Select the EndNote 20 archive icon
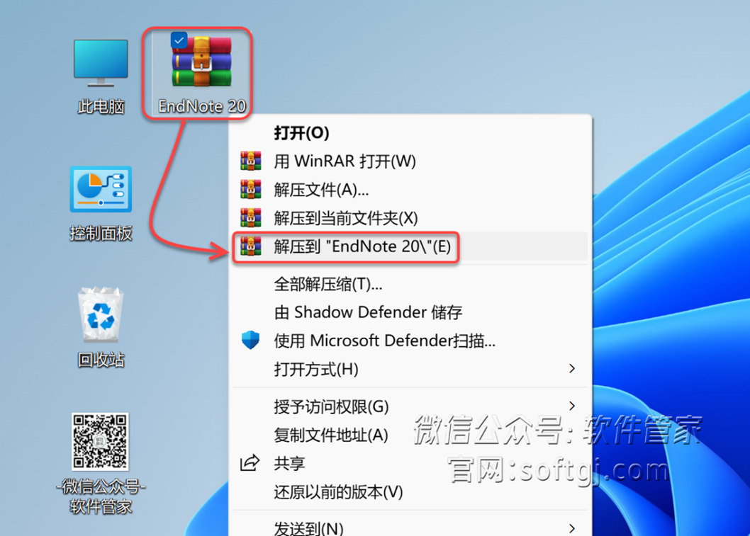 tap(201, 62)
